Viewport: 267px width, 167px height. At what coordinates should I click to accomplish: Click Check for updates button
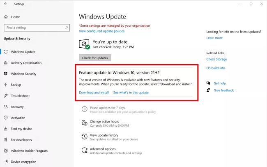point(95,58)
